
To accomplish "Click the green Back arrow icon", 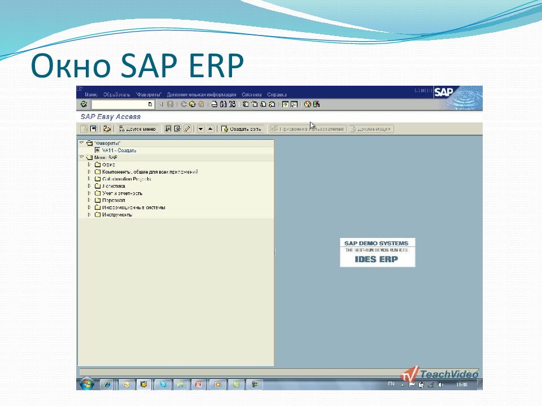I will (183, 104).
